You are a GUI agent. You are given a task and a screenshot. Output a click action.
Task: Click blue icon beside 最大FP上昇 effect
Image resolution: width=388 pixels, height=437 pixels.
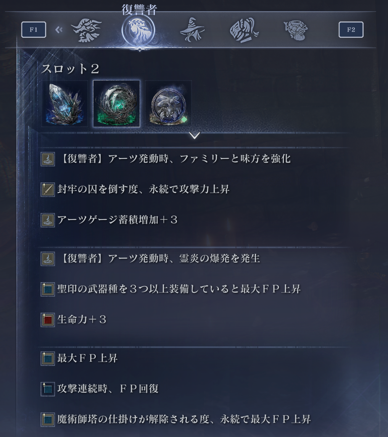coord(48,358)
